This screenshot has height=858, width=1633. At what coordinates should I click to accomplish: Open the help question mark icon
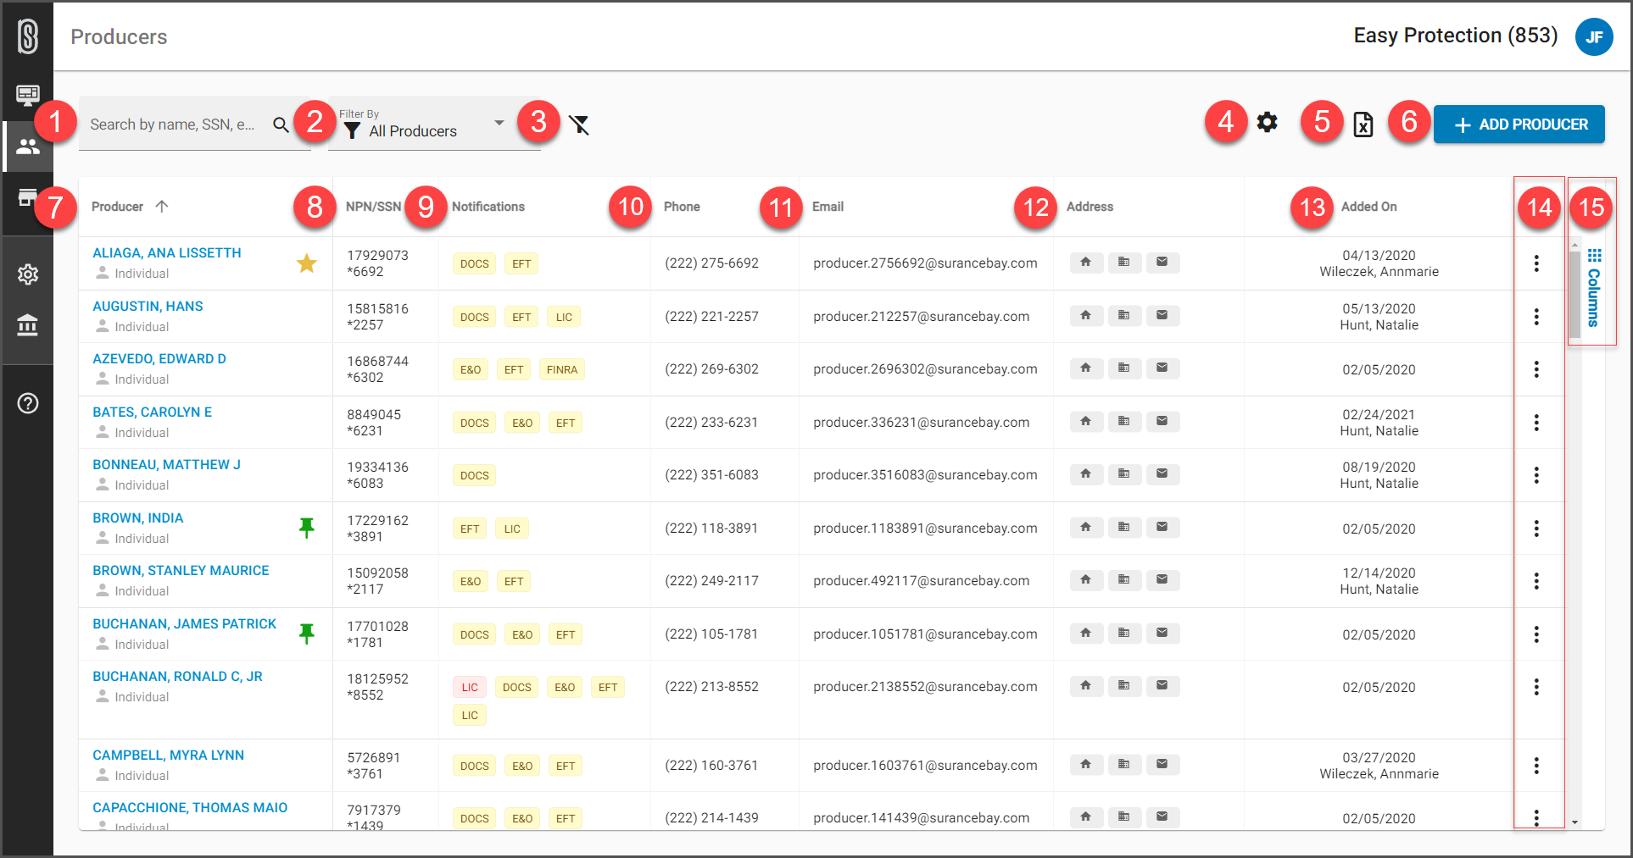click(28, 403)
